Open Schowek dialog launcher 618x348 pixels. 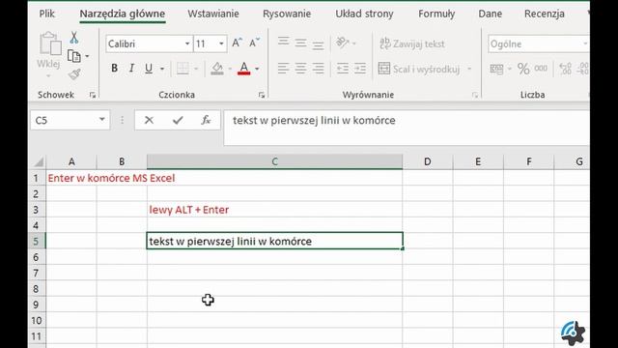pyautogui.click(x=93, y=95)
